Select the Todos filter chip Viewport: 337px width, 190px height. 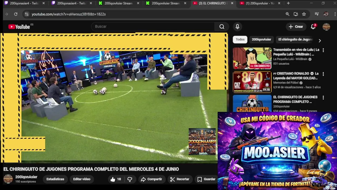240,39
